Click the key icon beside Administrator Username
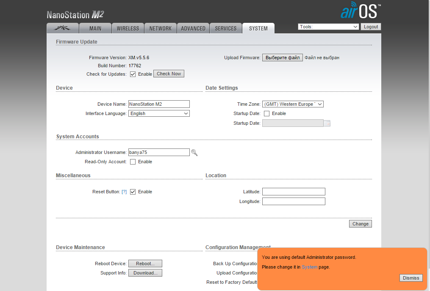The height and width of the screenshot is (291, 430). (194, 153)
